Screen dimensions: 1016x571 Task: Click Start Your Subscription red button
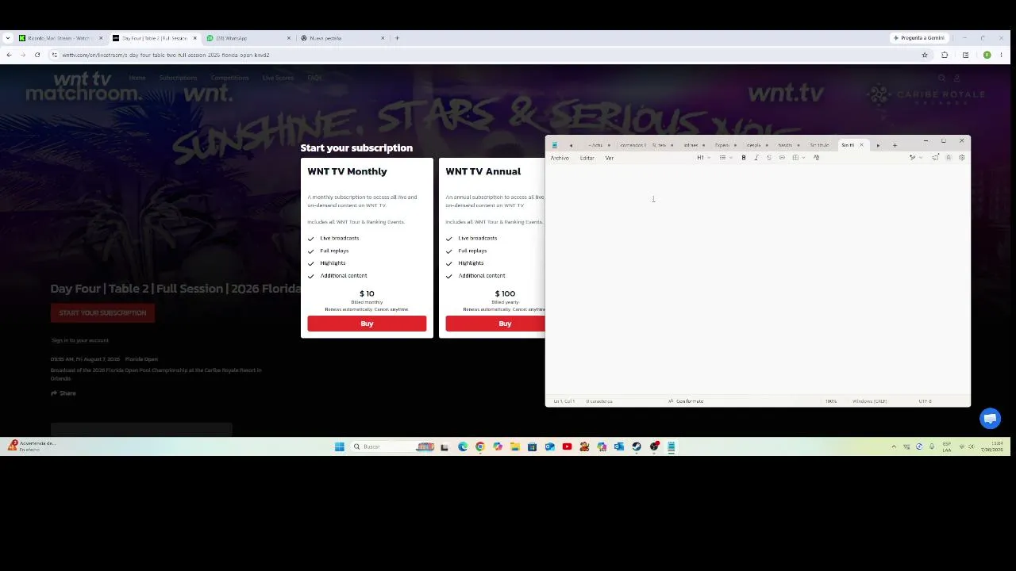point(102,313)
